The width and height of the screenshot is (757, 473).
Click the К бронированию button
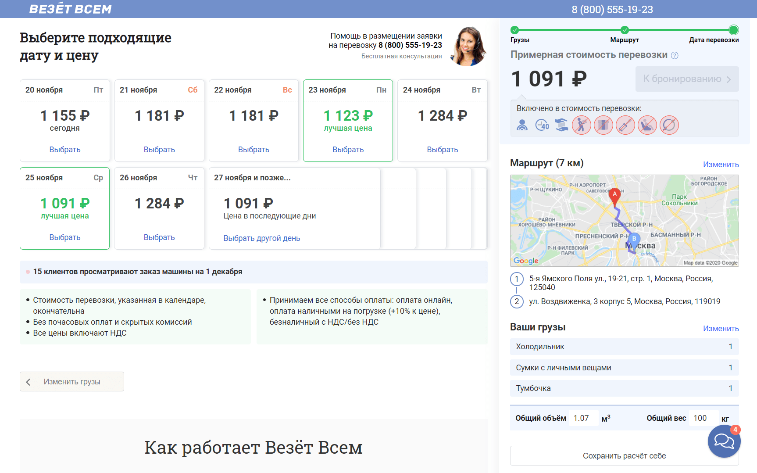tap(687, 79)
